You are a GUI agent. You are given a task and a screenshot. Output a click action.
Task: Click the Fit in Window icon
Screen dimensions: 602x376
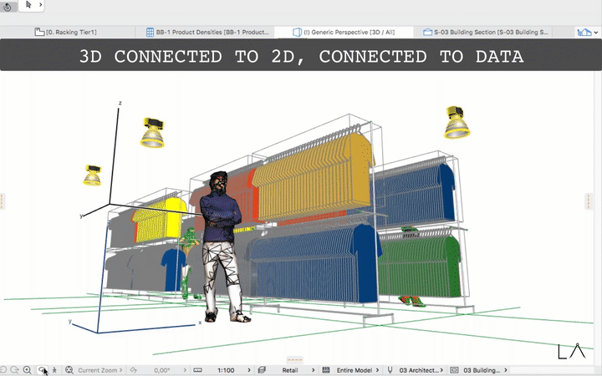69,369
